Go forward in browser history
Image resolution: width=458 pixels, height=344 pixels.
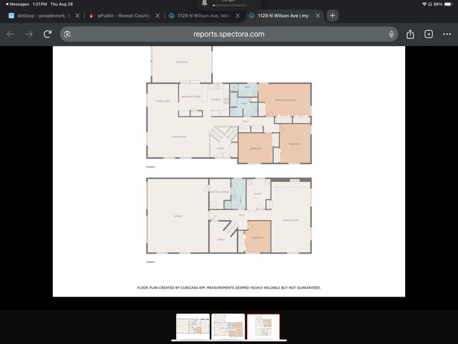click(29, 34)
